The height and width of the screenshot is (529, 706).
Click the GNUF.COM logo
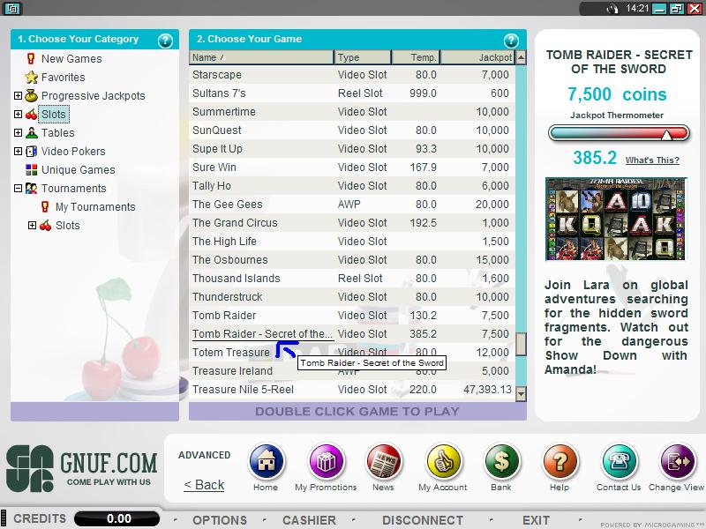point(81,468)
